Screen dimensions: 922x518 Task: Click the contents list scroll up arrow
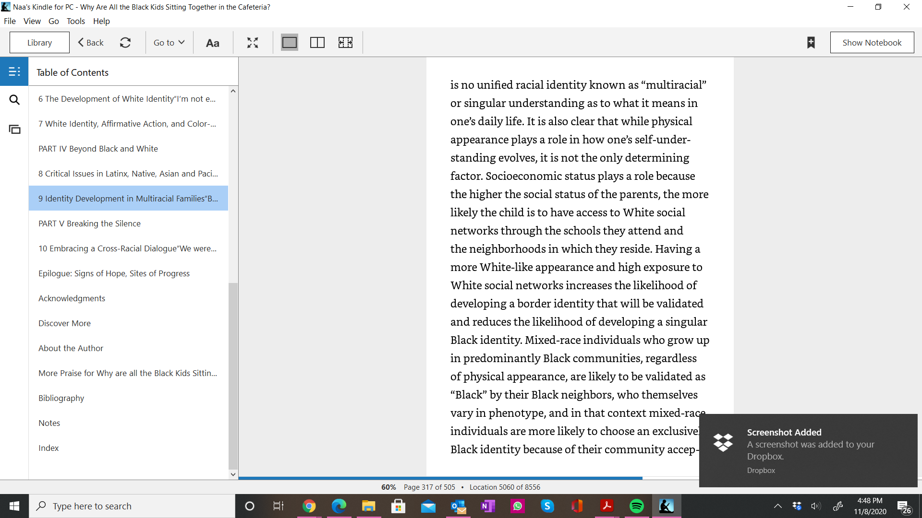[233, 91]
